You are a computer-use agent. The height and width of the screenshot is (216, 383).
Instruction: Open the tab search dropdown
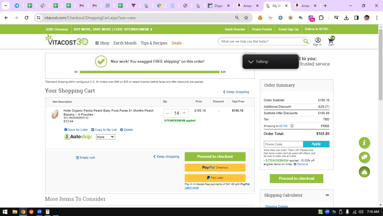pos(5,6)
